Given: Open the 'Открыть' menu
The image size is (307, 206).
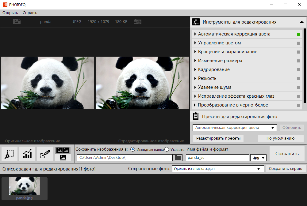Looking at the screenshot, I should point(10,13).
